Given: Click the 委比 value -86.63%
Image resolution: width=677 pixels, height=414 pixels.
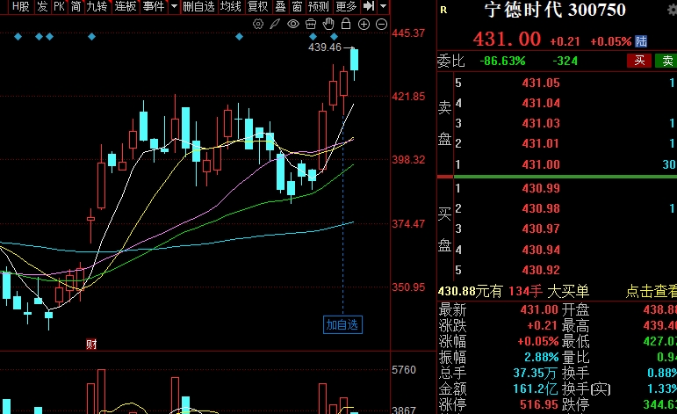Looking at the screenshot, I should click(502, 61).
